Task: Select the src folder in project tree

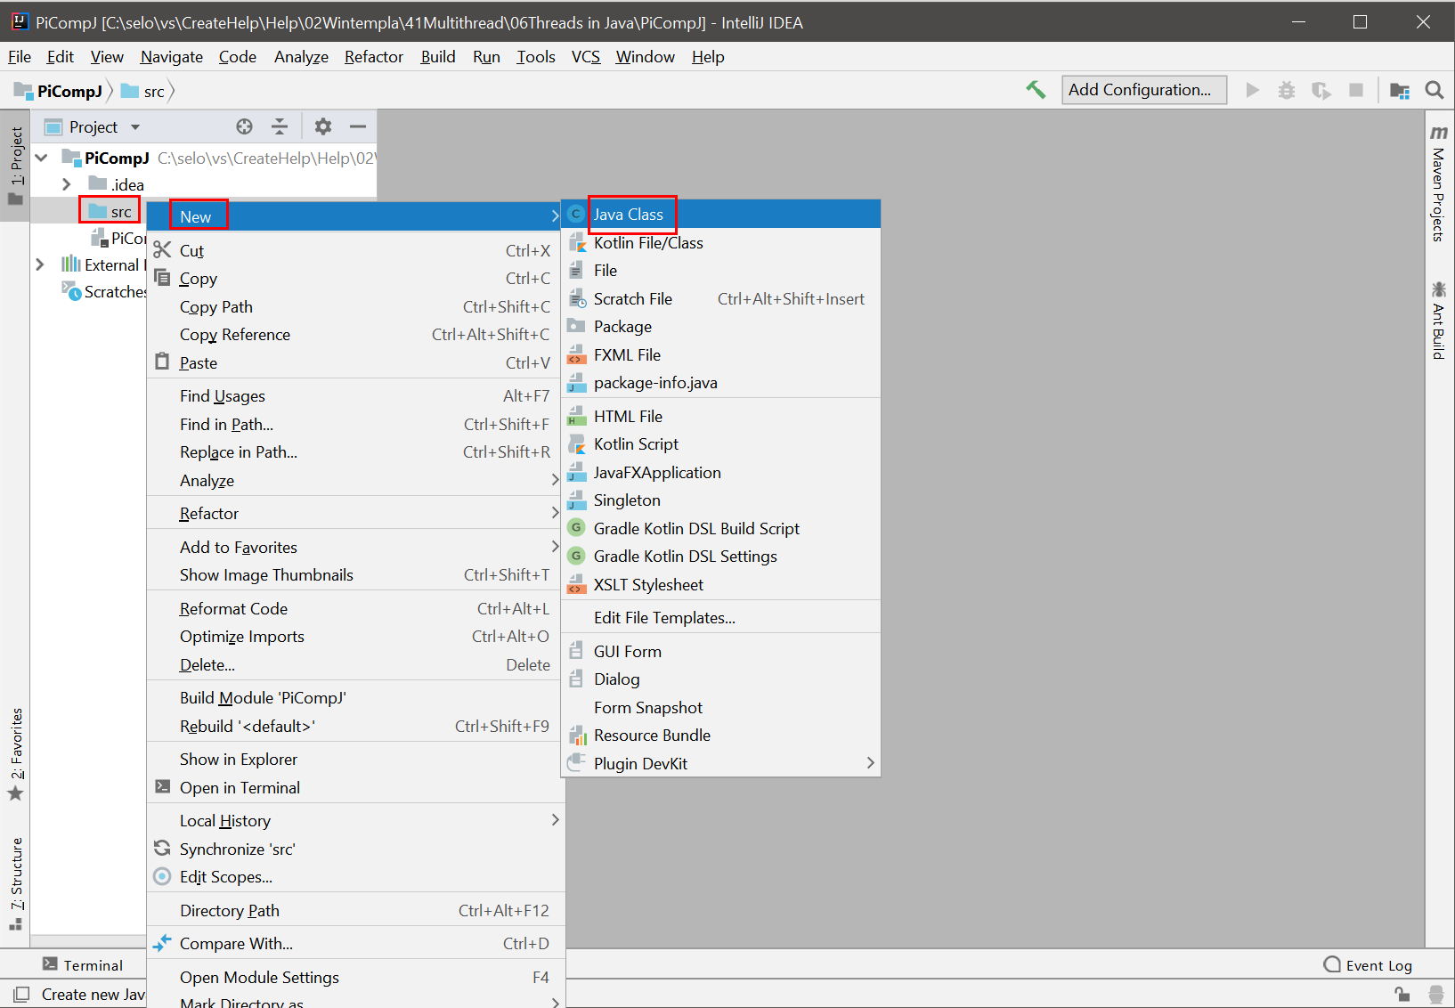Action: point(110,211)
